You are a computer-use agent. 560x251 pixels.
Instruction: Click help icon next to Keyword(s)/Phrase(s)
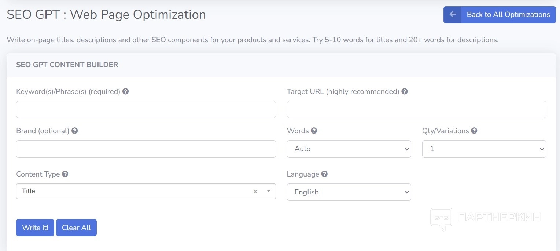pyautogui.click(x=125, y=91)
